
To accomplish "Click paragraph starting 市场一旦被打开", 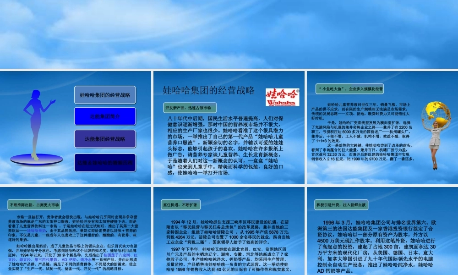I will click(x=73, y=228).
